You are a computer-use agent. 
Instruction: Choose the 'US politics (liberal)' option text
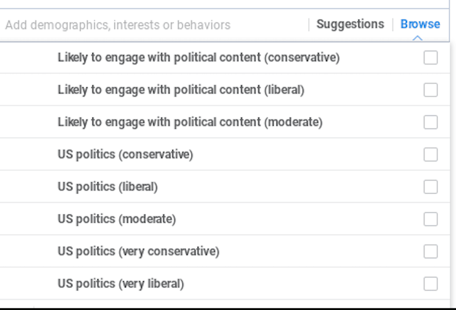[108, 187]
